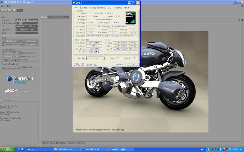The image size is (244, 152).
Task: Click the Revision value BL-C2
Action: tap(133, 33)
